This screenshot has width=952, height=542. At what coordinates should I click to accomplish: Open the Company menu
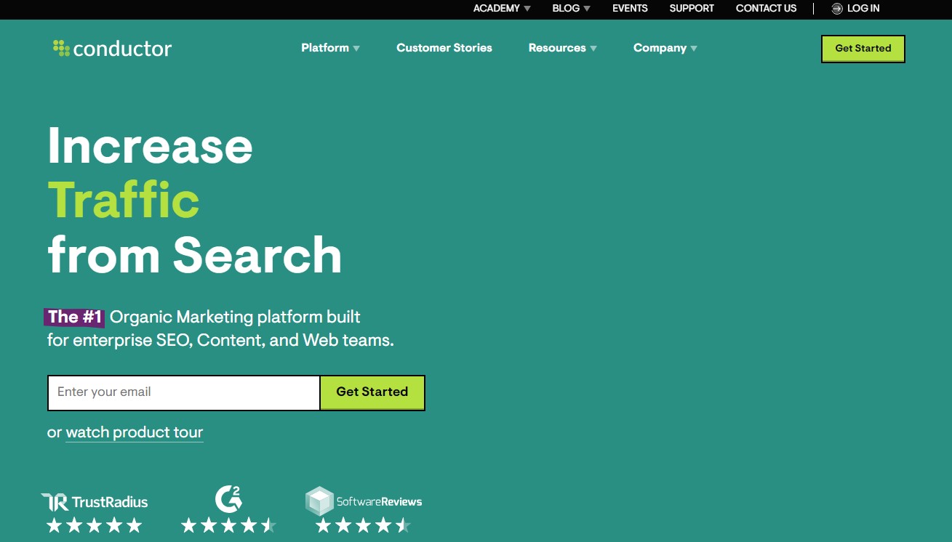(665, 48)
